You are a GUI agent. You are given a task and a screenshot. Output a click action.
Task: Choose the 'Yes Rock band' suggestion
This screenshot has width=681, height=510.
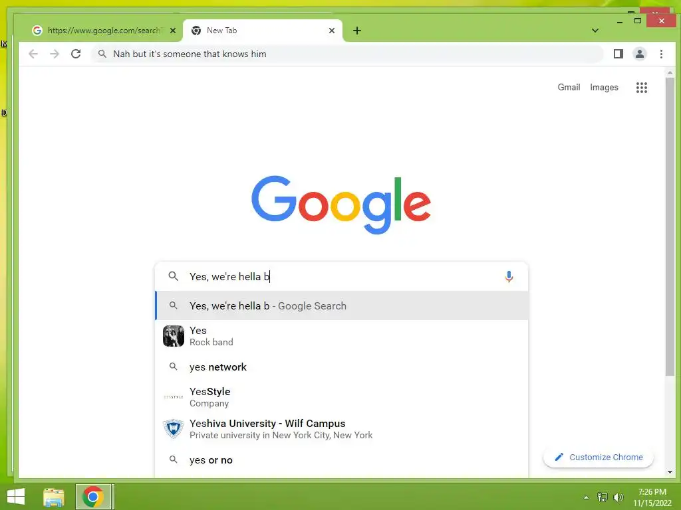pyautogui.click(x=341, y=336)
